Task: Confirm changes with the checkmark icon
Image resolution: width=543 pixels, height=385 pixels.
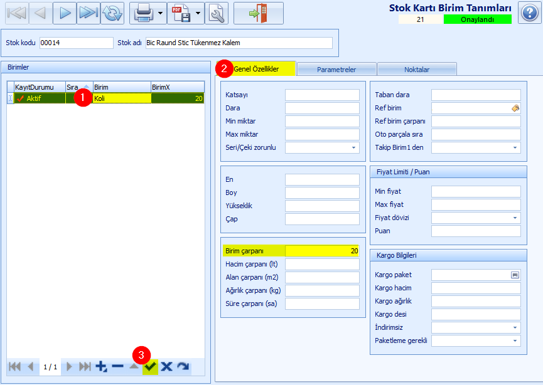Action: tap(150, 366)
